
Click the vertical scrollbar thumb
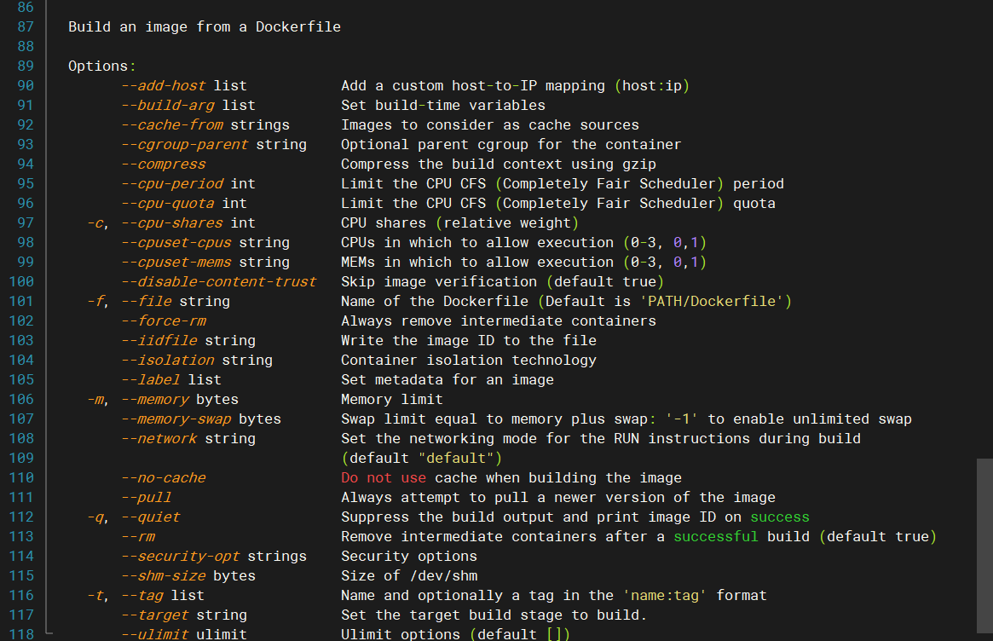tap(984, 546)
